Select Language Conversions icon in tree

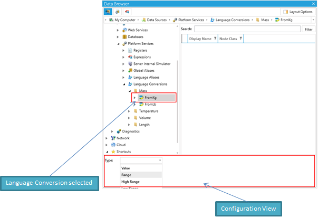pos(130,84)
